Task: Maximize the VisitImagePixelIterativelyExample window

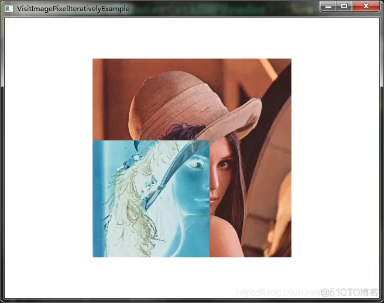Action: [344, 6]
